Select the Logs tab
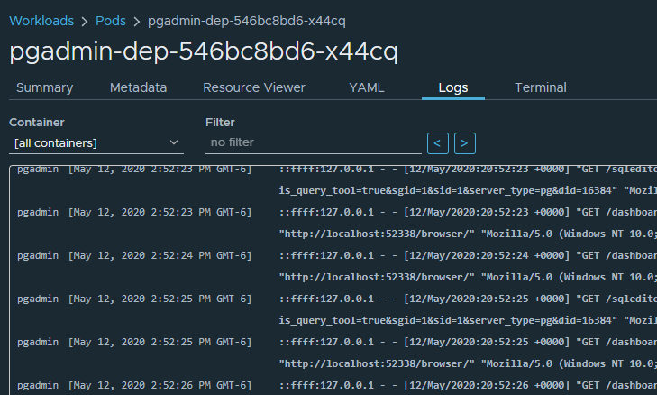657x395 pixels. (x=453, y=87)
